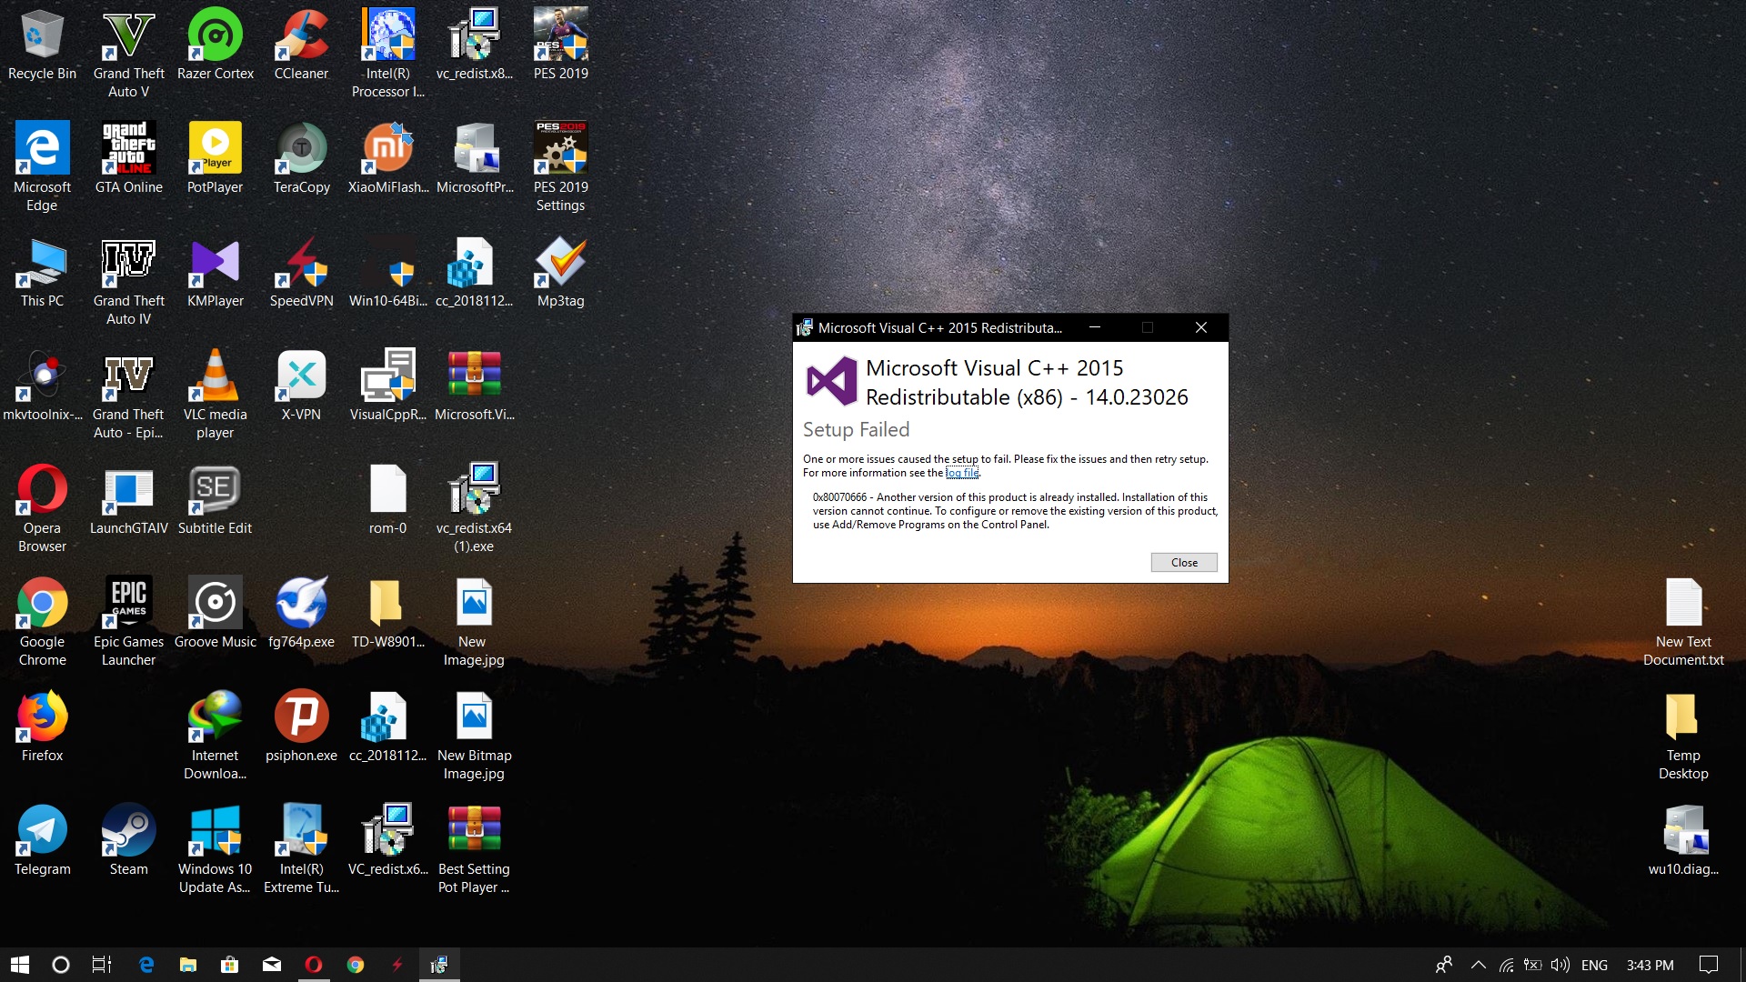Screen dimensions: 1746x982
Task: Select psiphon.exe icon
Action: point(301,727)
